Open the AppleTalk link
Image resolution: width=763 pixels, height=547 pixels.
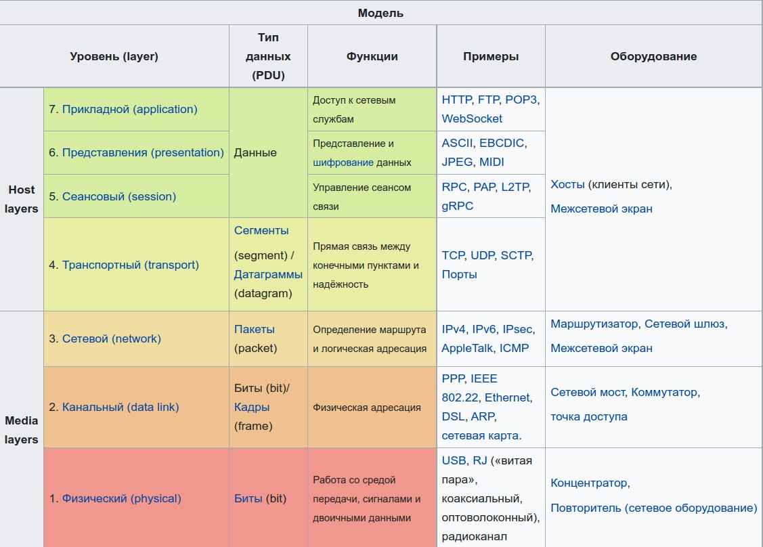pyautogui.click(x=466, y=348)
